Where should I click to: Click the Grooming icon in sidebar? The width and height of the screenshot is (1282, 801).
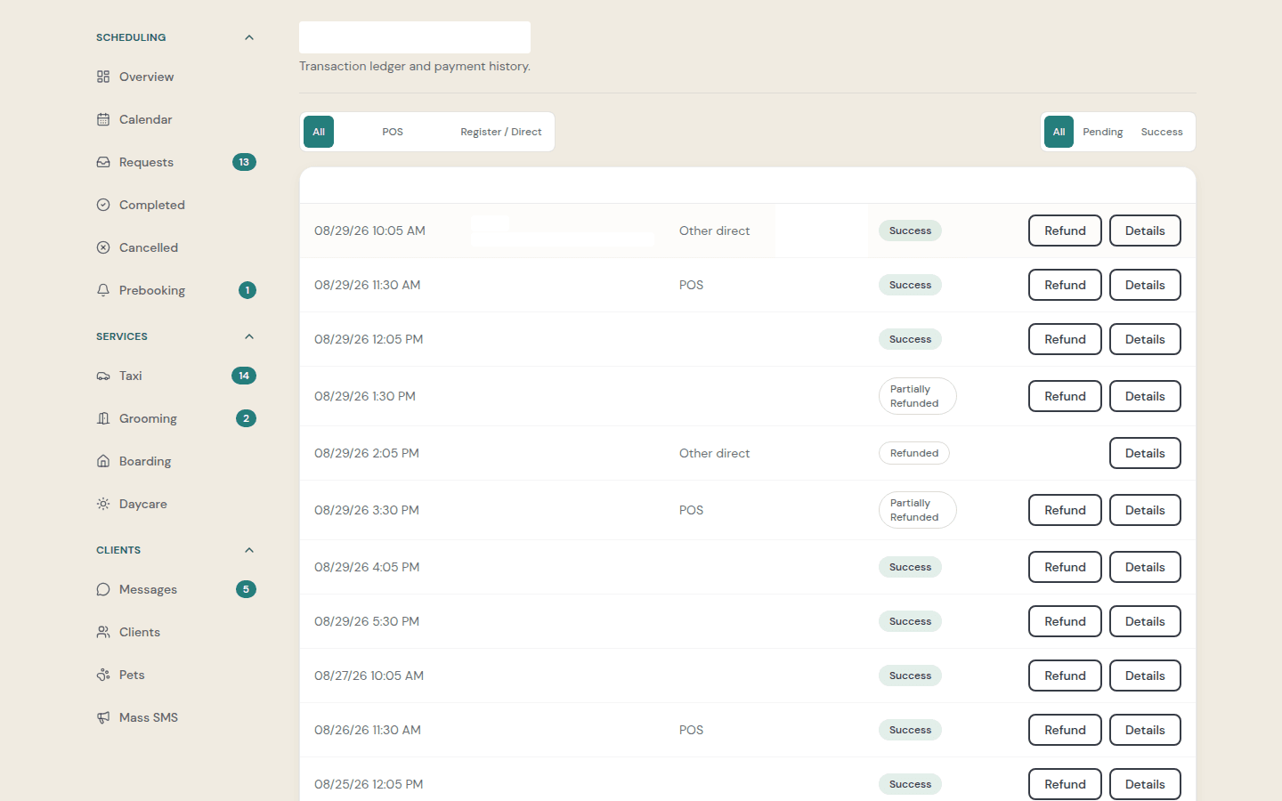(x=103, y=418)
